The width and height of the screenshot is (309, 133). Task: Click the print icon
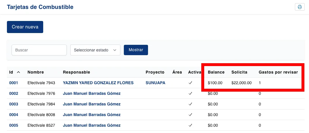point(299,7)
